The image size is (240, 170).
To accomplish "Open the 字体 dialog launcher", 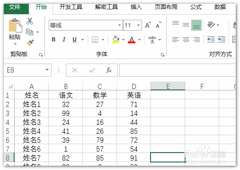I will click(x=162, y=55).
